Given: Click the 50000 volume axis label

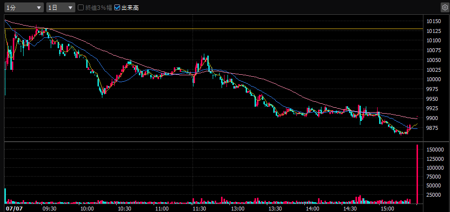Looking at the screenshot, I should [x=434, y=186].
